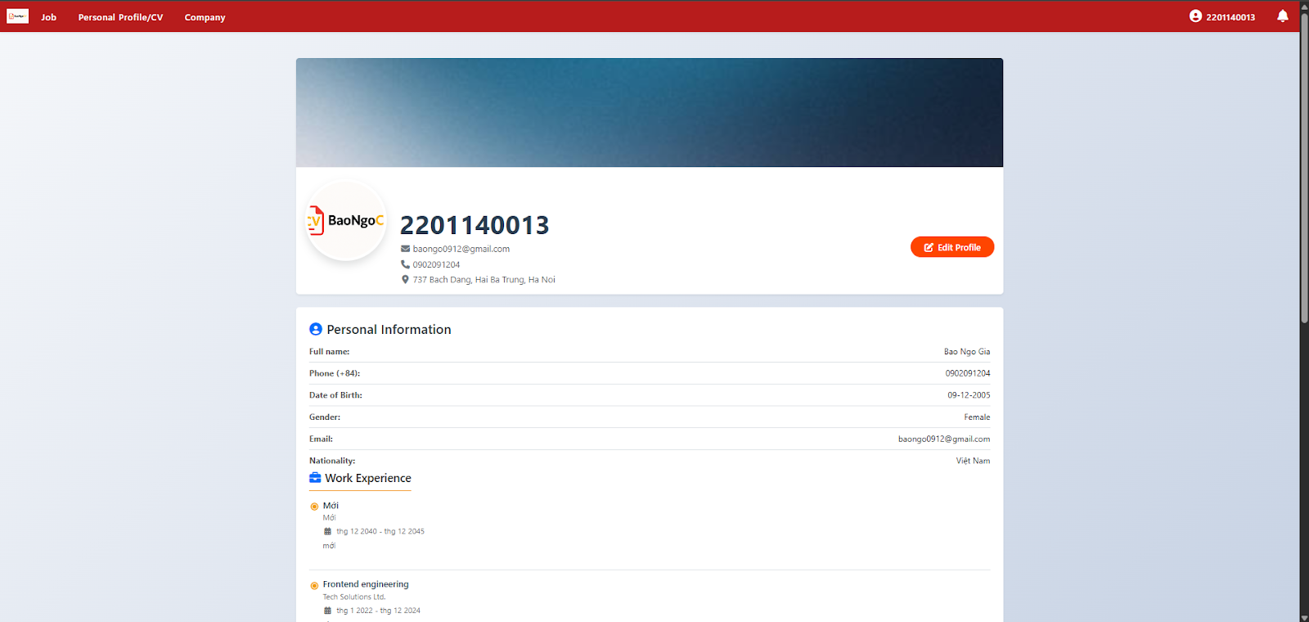Image resolution: width=1309 pixels, height=622 pixels.
Task: Go to Personal Profile/CV page
Action: (x=120, y=17)
